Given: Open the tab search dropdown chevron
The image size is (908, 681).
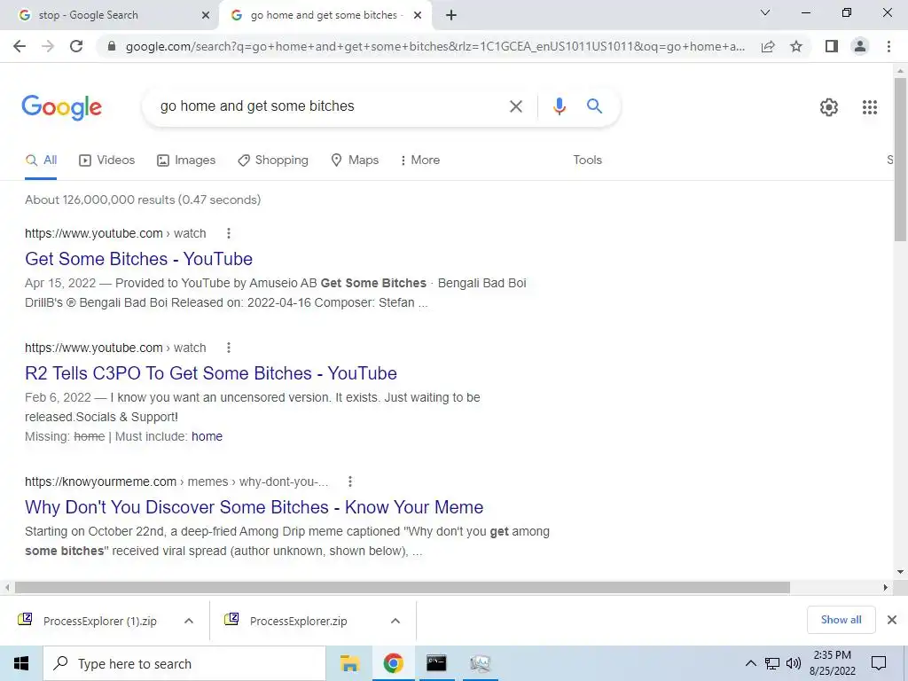Looking at the screenshot, I should 765,12.
